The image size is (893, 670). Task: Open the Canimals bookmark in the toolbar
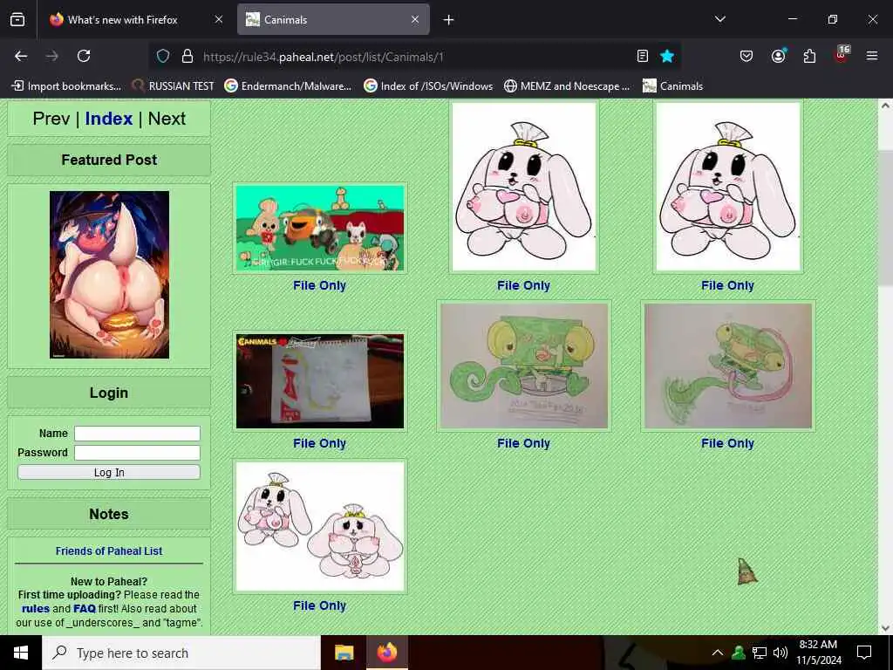[672, 86]
